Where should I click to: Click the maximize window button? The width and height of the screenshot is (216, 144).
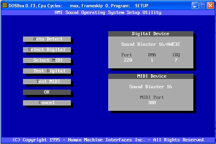[x=203, y=6]
